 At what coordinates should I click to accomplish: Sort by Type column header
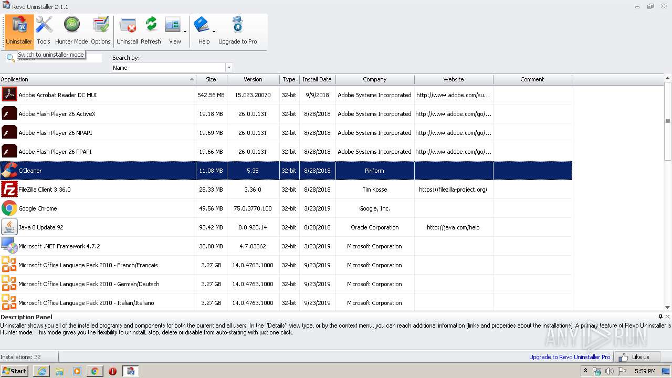[x=289, y=79]
